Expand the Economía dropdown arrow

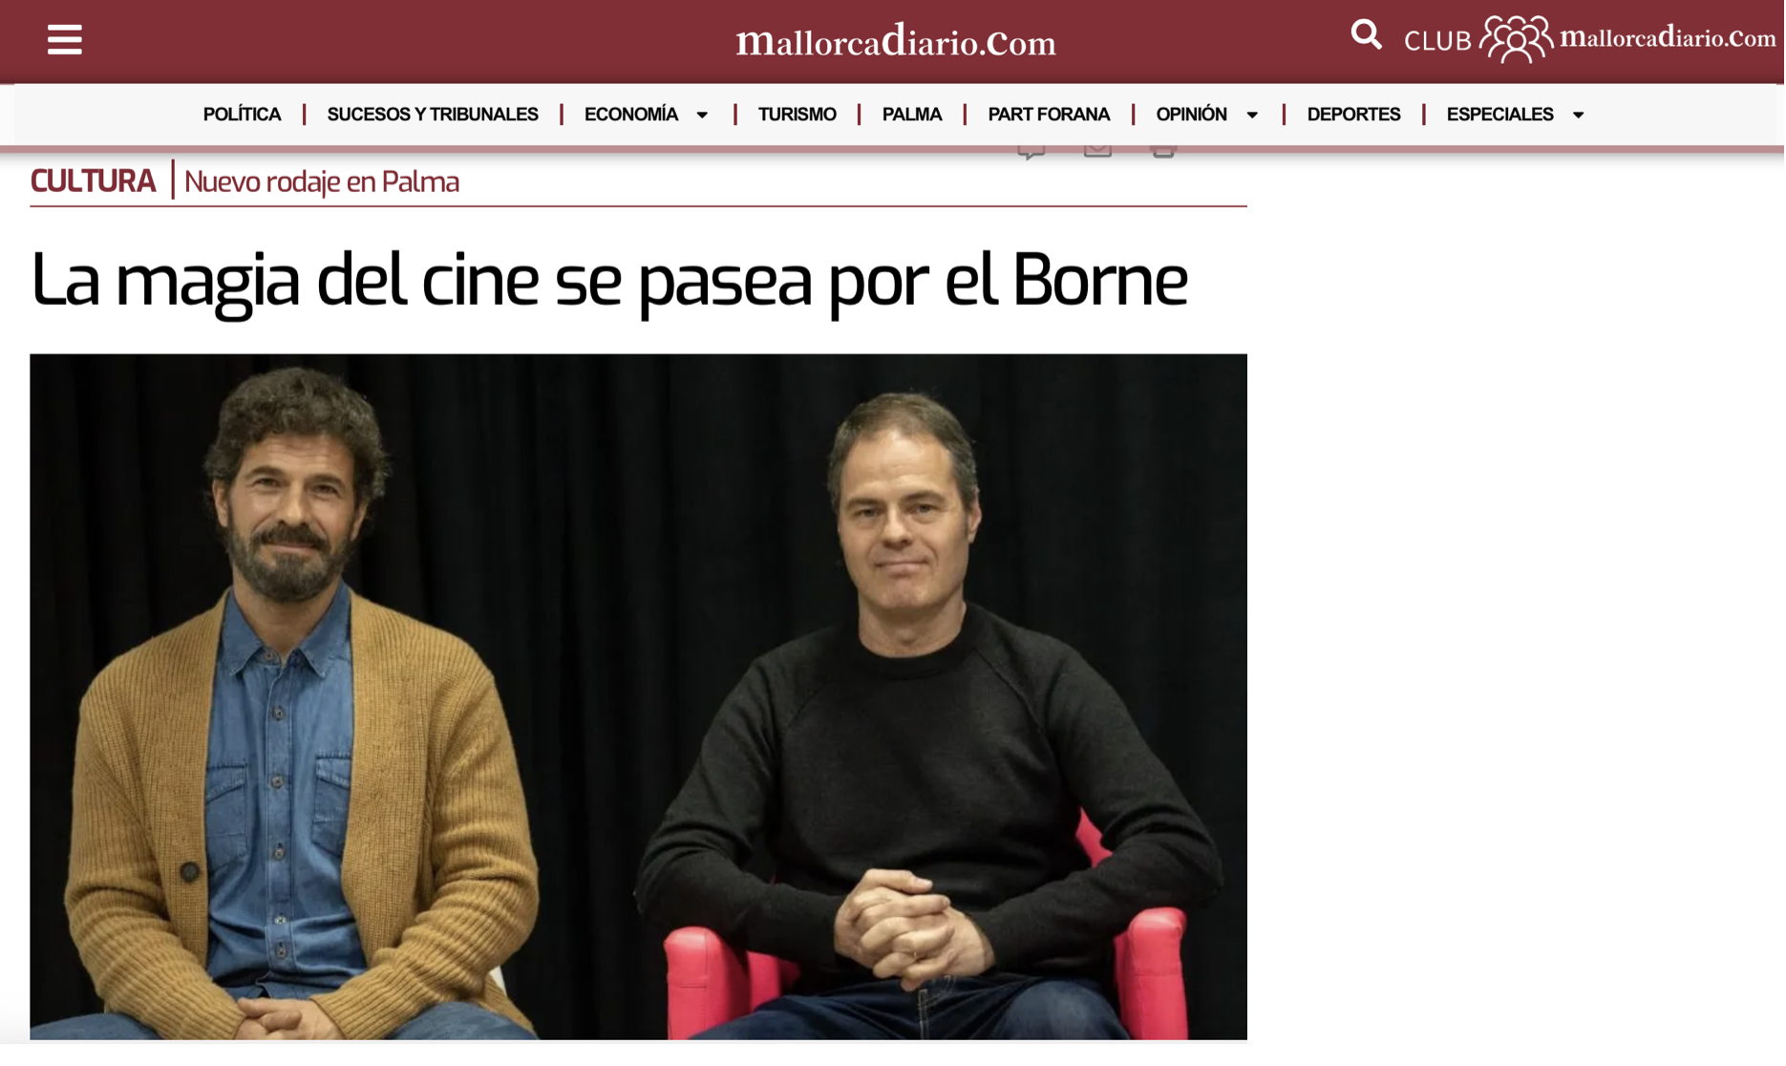click(702, 115)
